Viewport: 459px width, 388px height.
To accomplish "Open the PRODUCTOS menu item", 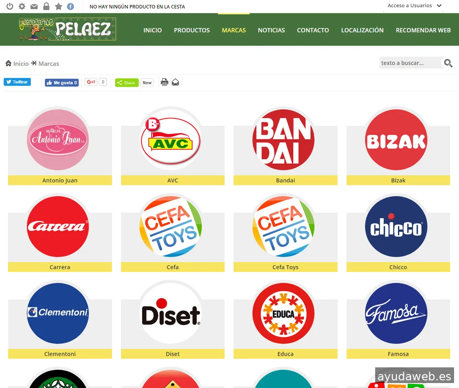I will tap(192, 30).
